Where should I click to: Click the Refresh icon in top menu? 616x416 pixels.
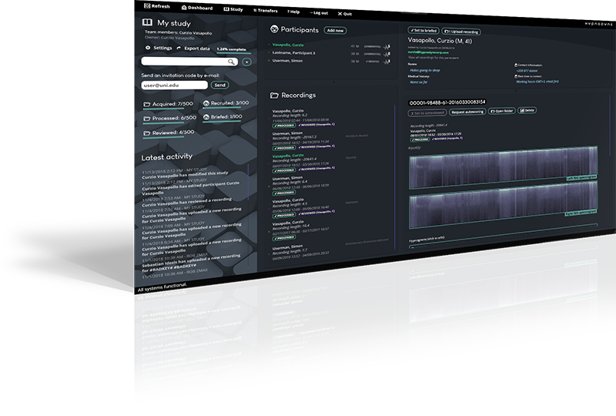[148, 6]
